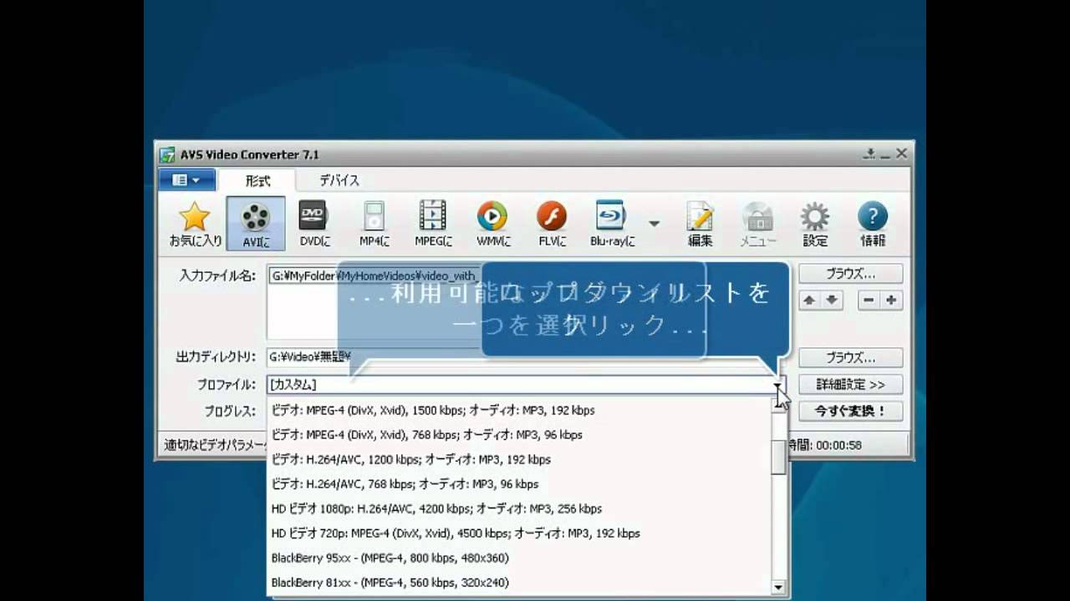Open the 編集 edit icon
The height and width of the screenshot is (601, 1070).
pyautogui.click(x=700, y=224)
